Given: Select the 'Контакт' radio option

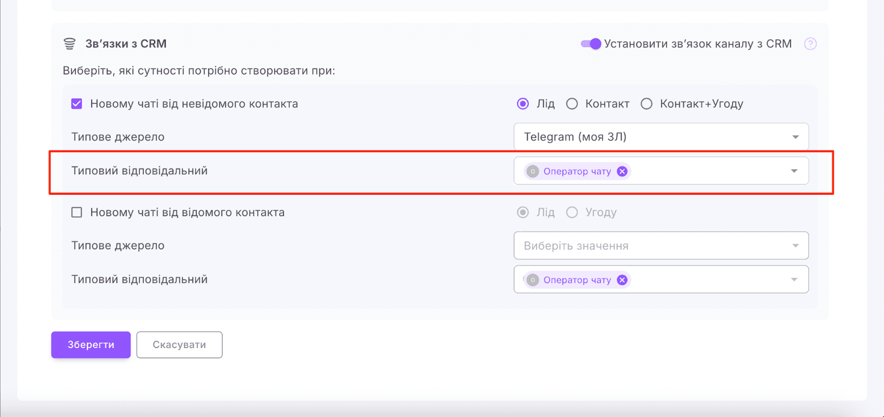Looking at the screenshot, I should tap(572, 104).
